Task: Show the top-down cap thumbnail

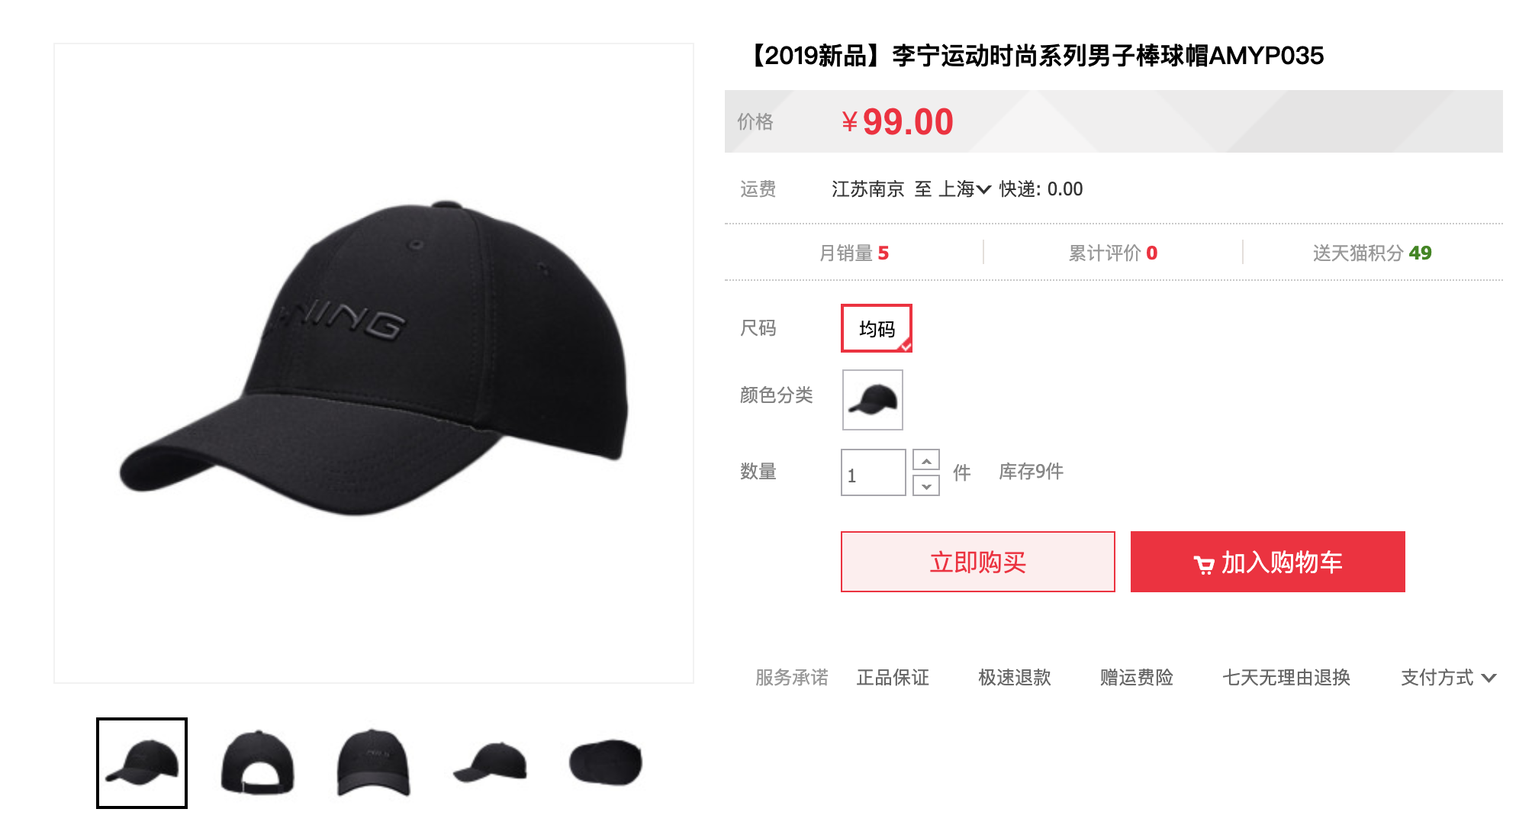Action: pos(606,763)
